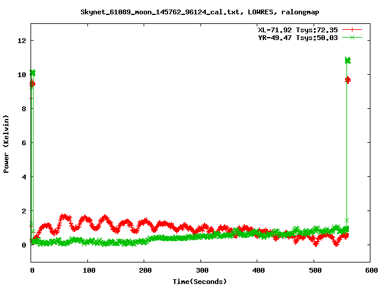383x287 pixels.
Task: Click the x-axis tick label 500
Action: [x=314, y=270]
